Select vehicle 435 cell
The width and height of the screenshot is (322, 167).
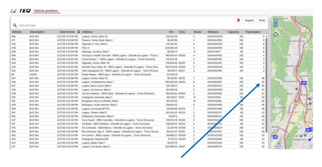(14, 44)
